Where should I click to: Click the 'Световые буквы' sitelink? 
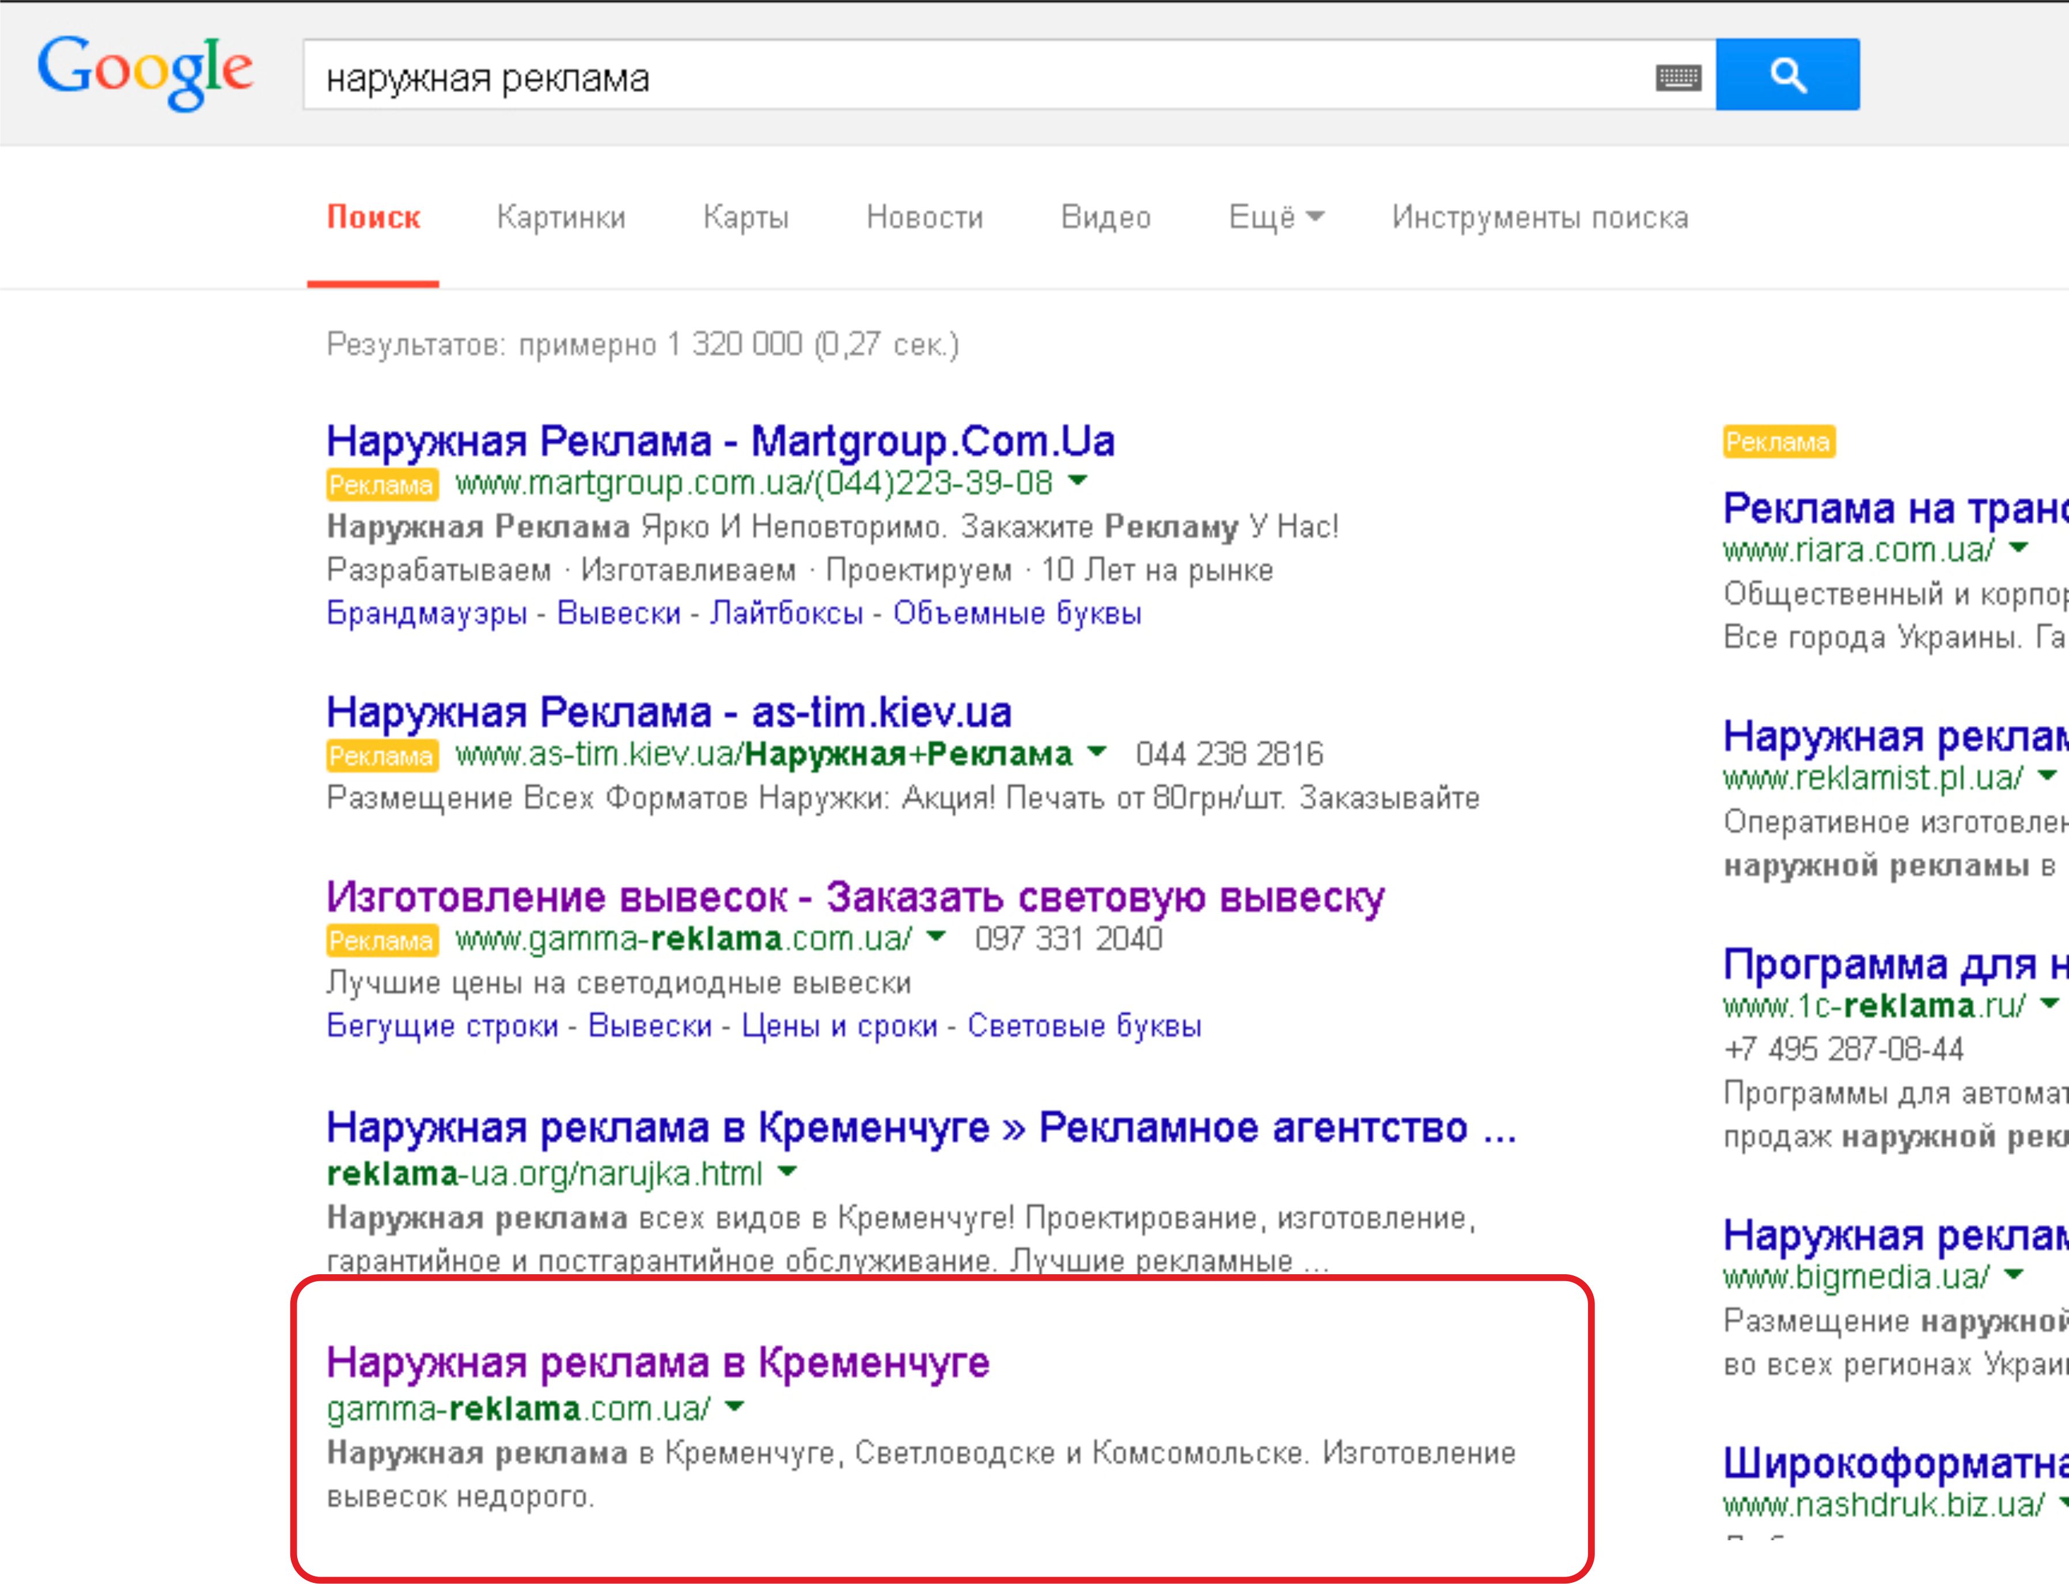tap(1085, 1025)
